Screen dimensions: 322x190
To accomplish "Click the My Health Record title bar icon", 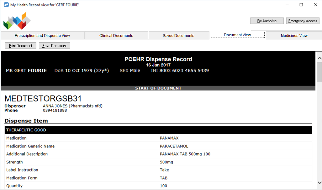I will click(6, 5).
